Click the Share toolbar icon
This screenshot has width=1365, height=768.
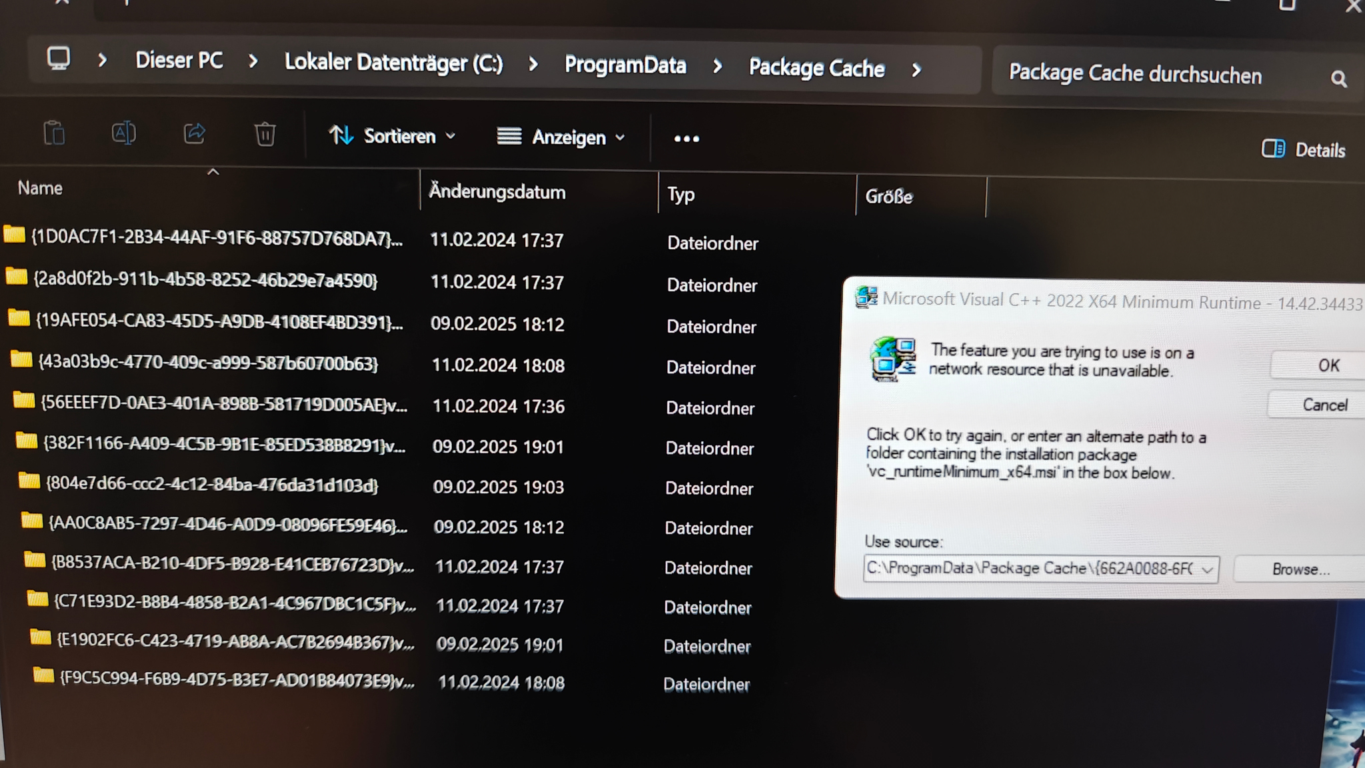(x=195, y=133)
